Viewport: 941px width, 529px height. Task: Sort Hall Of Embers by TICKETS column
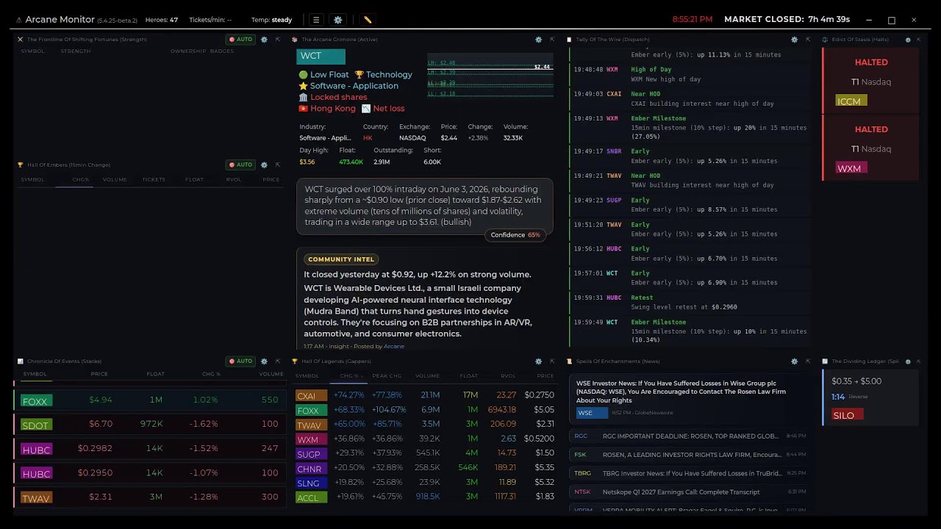(154, 179)
